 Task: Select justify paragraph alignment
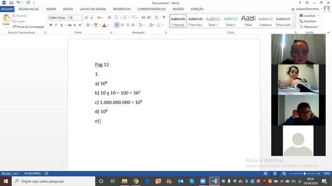(x=133, y=25)
